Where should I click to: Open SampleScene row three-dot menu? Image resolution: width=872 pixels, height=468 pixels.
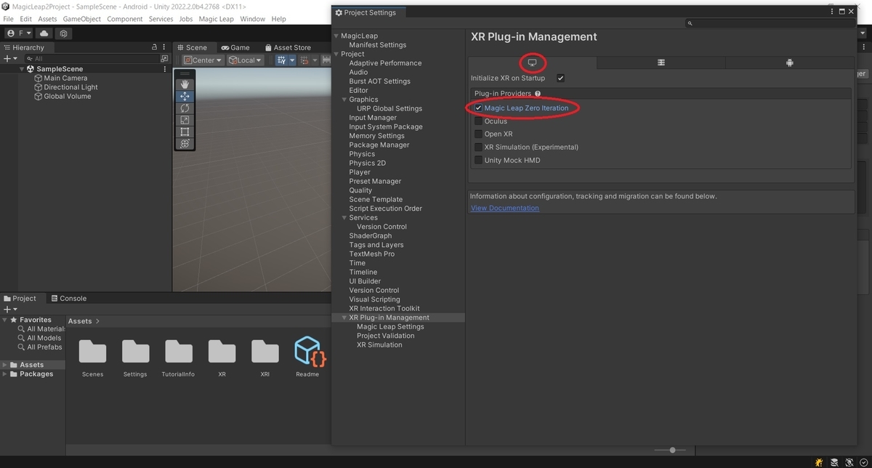click(165, 69)
